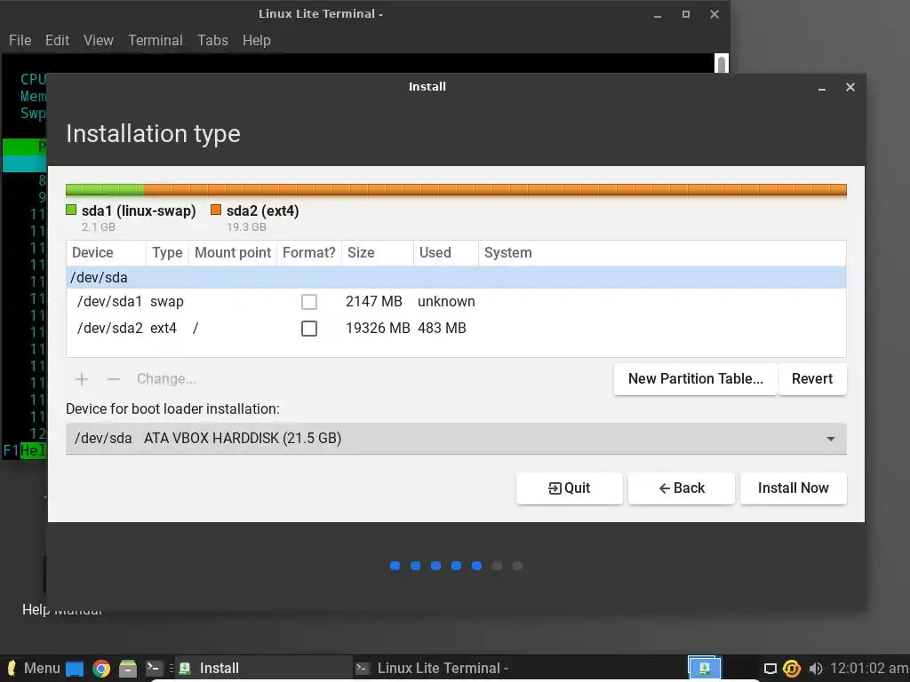The image size is (910, 682).
Task: Click green sda1 linux-swap legend swatch
Action: tap(71, 210)
